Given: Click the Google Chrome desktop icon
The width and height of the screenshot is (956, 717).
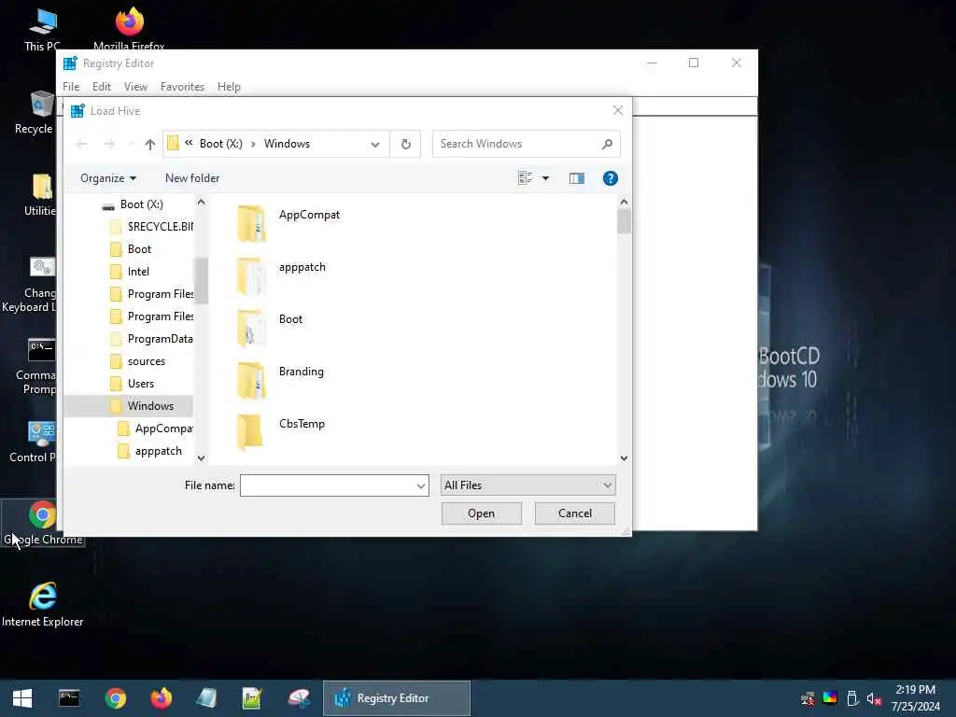Looking at the screenshot, I should (x=43, y=523).
